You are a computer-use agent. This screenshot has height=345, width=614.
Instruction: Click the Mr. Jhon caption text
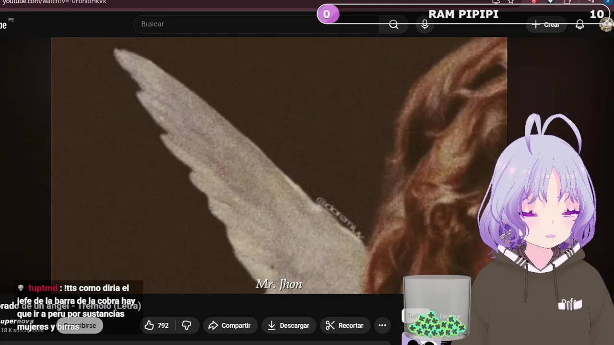click(279, 284)
